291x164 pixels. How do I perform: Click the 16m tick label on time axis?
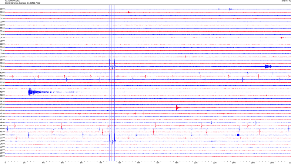tap(158, 163)
